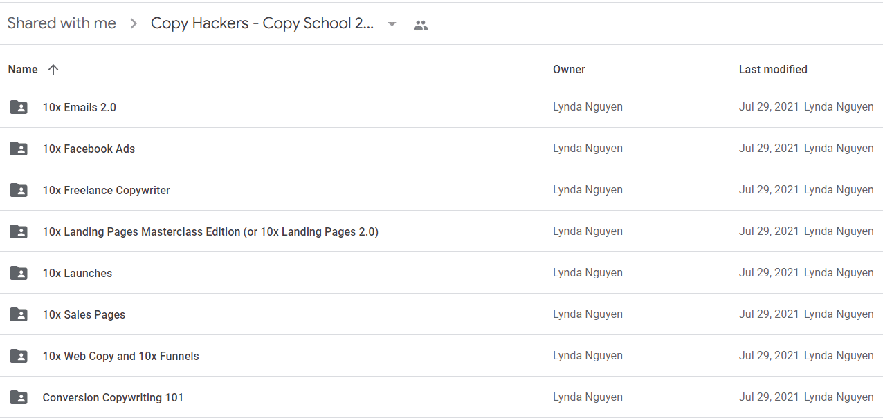The width and height of the screenshot is (883, 418).
Task: Click the folder icon for 10x Web Copy and Funnels
Action: click(x=19, y=356)
